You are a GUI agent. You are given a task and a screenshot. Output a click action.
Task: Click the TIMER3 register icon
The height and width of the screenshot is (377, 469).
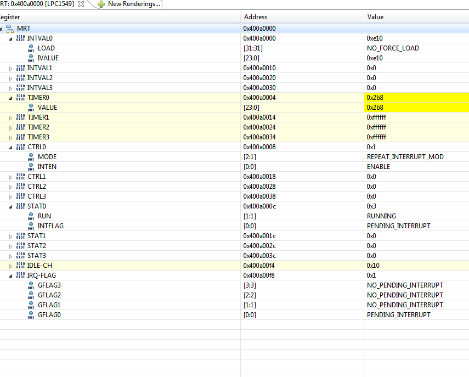(20, 137)
